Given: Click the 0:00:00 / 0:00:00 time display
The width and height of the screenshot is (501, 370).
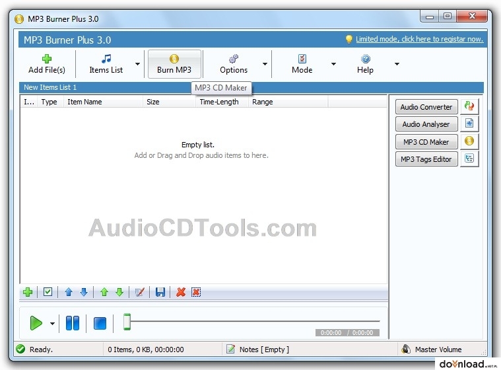Looking at the screenshot, I should pos(347,333).
